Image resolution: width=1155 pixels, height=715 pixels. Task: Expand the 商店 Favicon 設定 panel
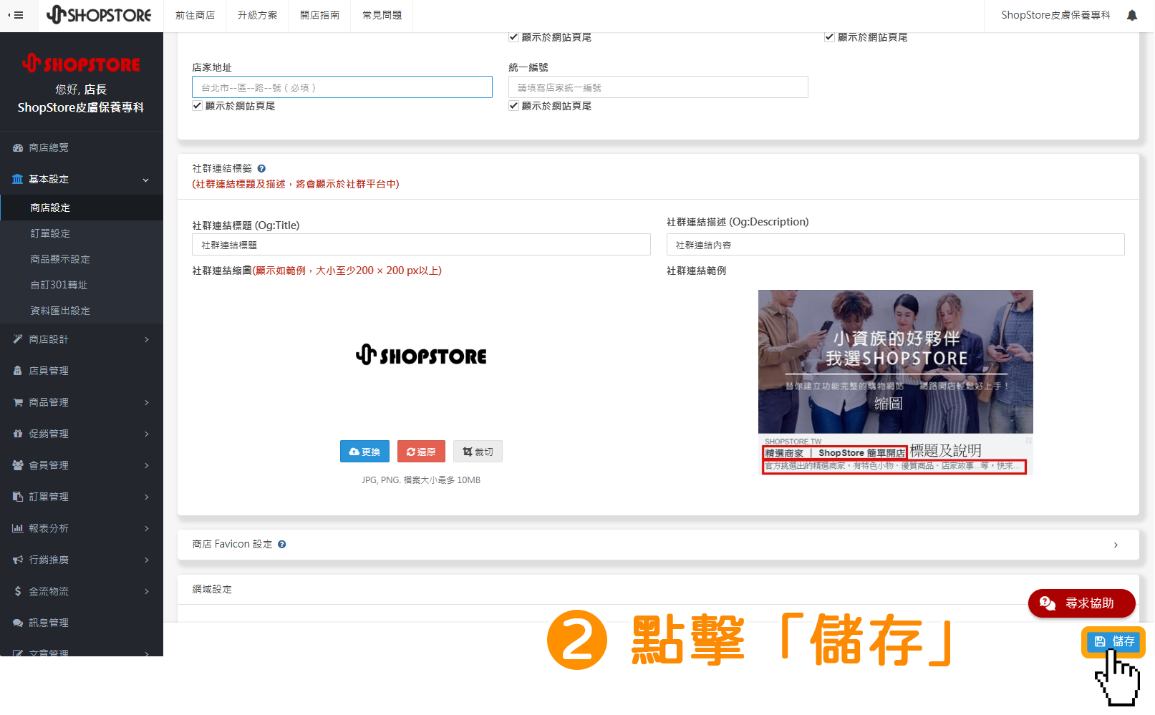pos(1115,545)
